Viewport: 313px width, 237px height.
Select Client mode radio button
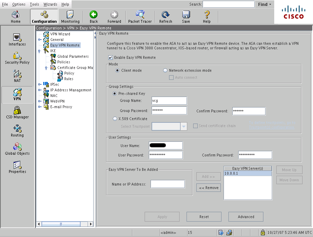click(x=117, y=70)
